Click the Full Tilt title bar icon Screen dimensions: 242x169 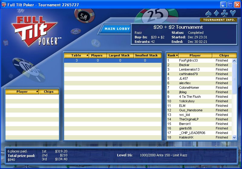pos(4,5)
